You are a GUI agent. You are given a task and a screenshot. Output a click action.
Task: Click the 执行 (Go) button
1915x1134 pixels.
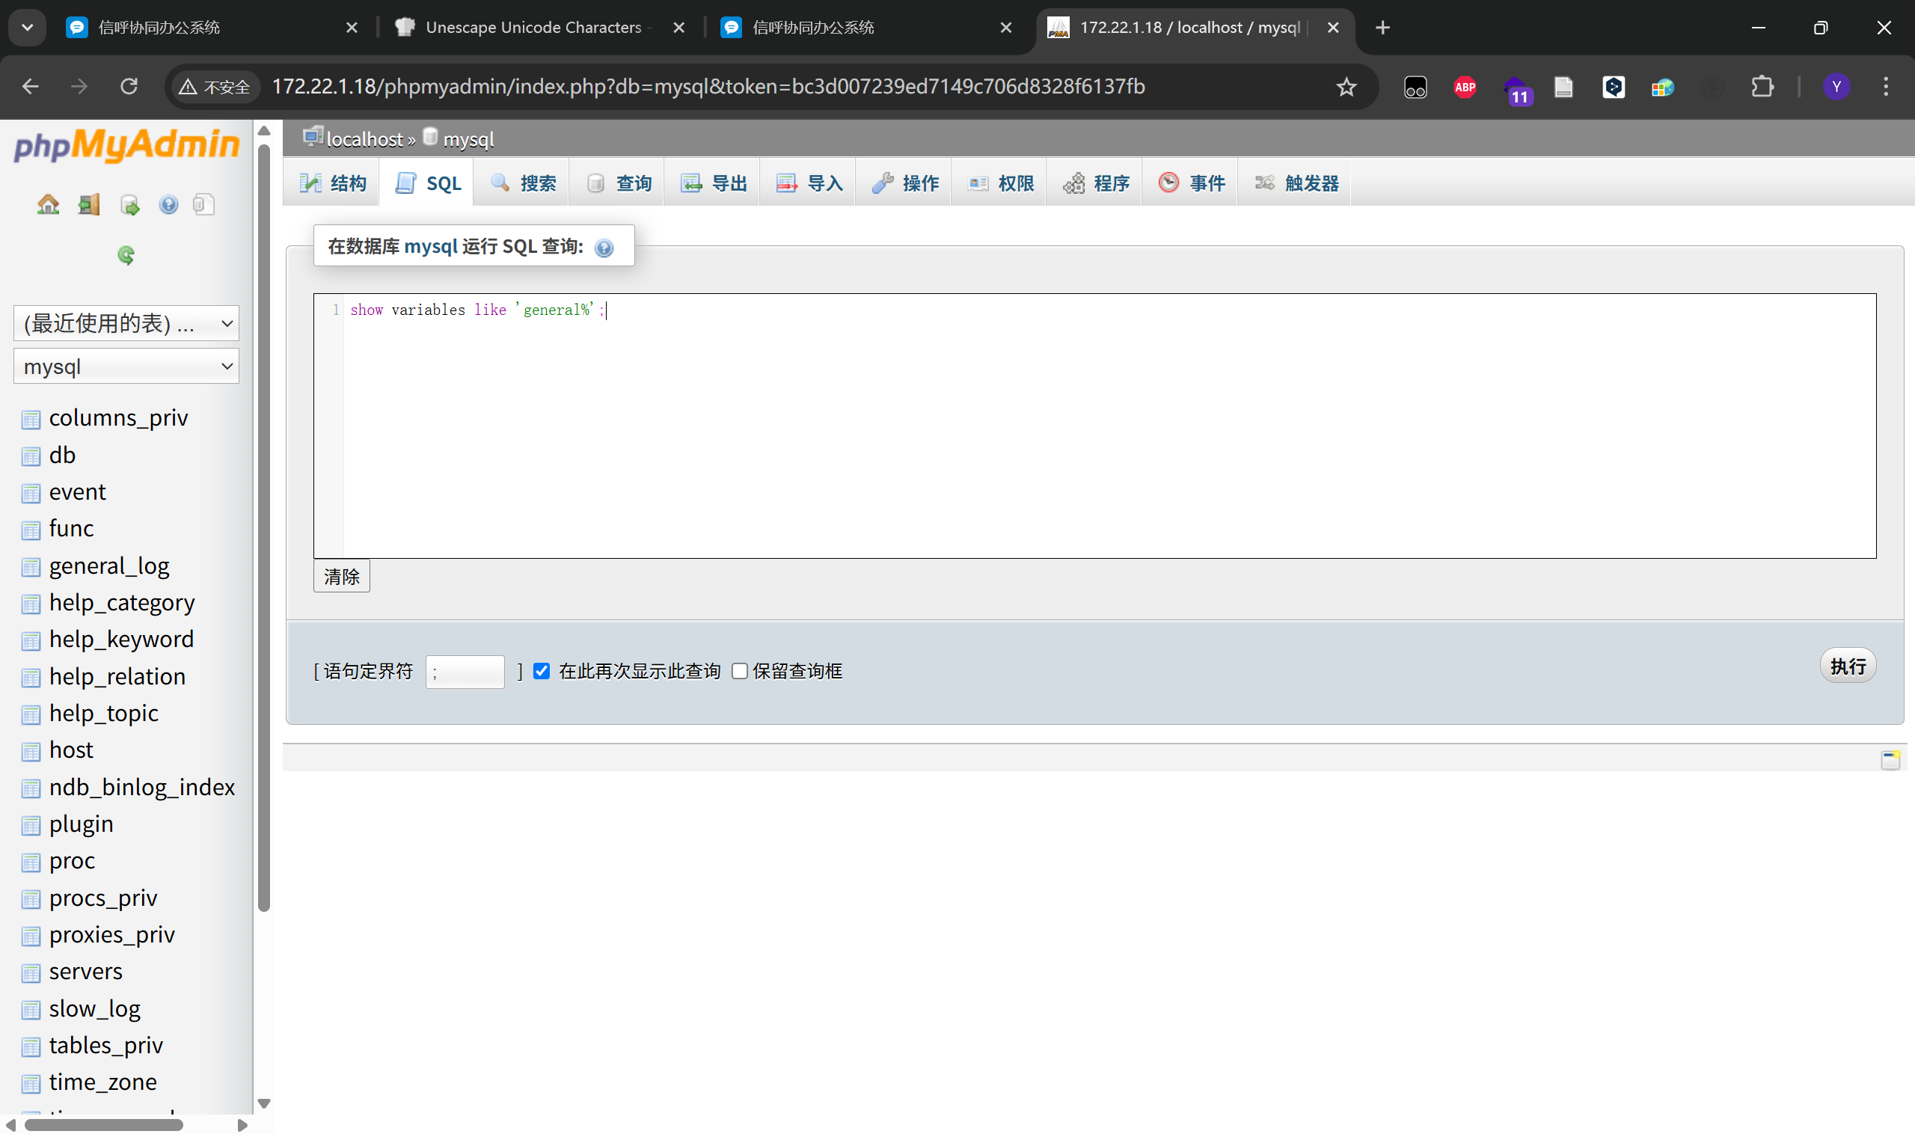[1847, 666]
